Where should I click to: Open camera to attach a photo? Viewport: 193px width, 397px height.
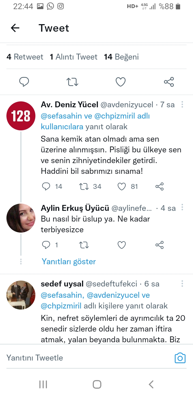(x=180, y=358)
